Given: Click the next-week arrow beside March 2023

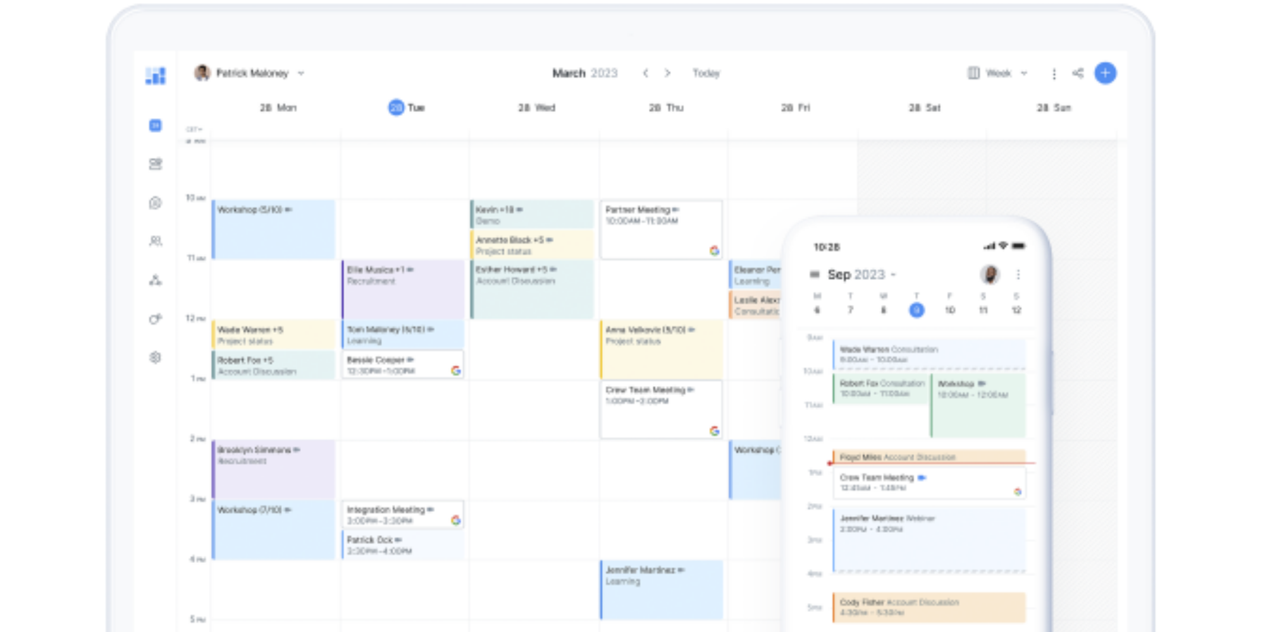Looking at the screenshot, I should pyautogui.click(x=669, y=73).
